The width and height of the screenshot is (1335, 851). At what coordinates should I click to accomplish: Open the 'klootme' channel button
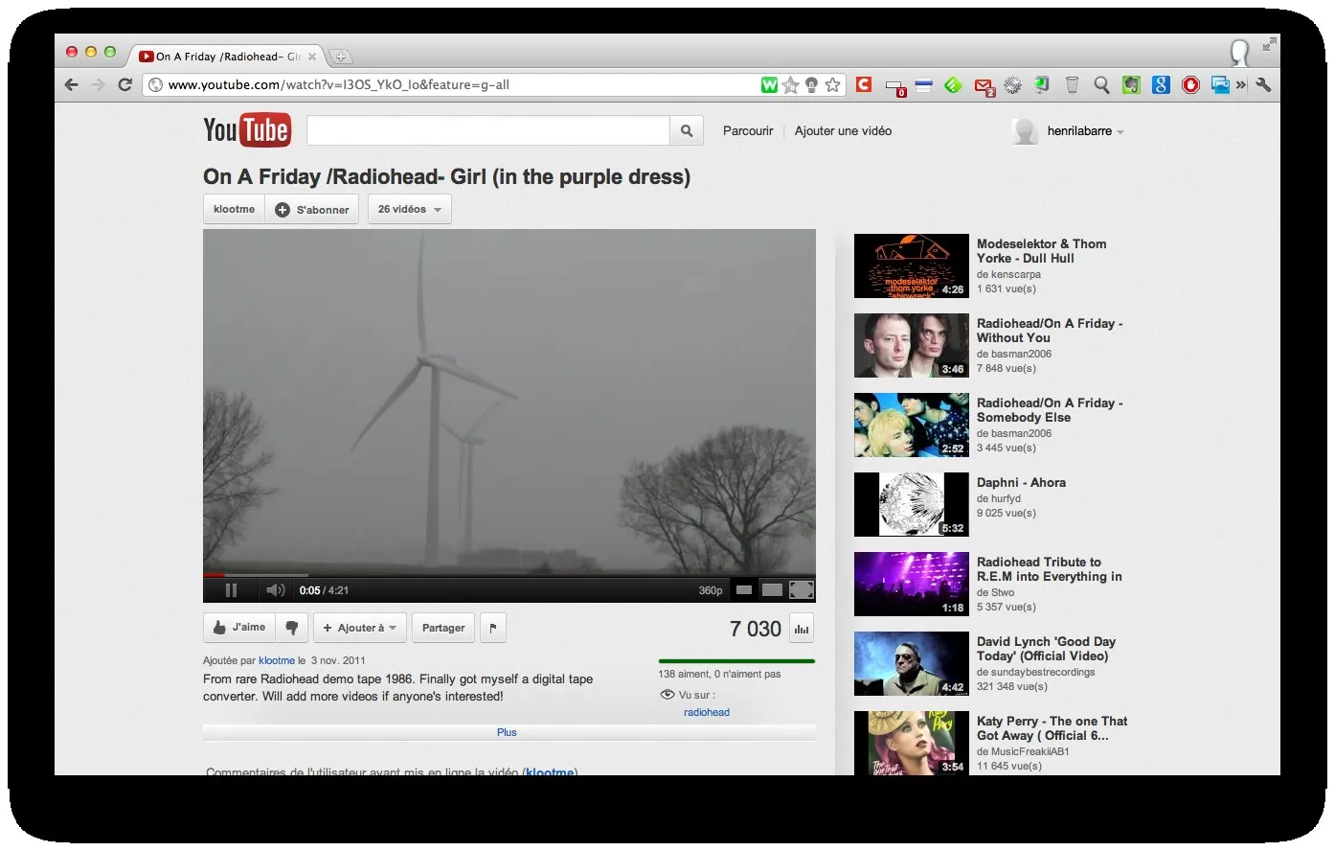pos(235,209)
